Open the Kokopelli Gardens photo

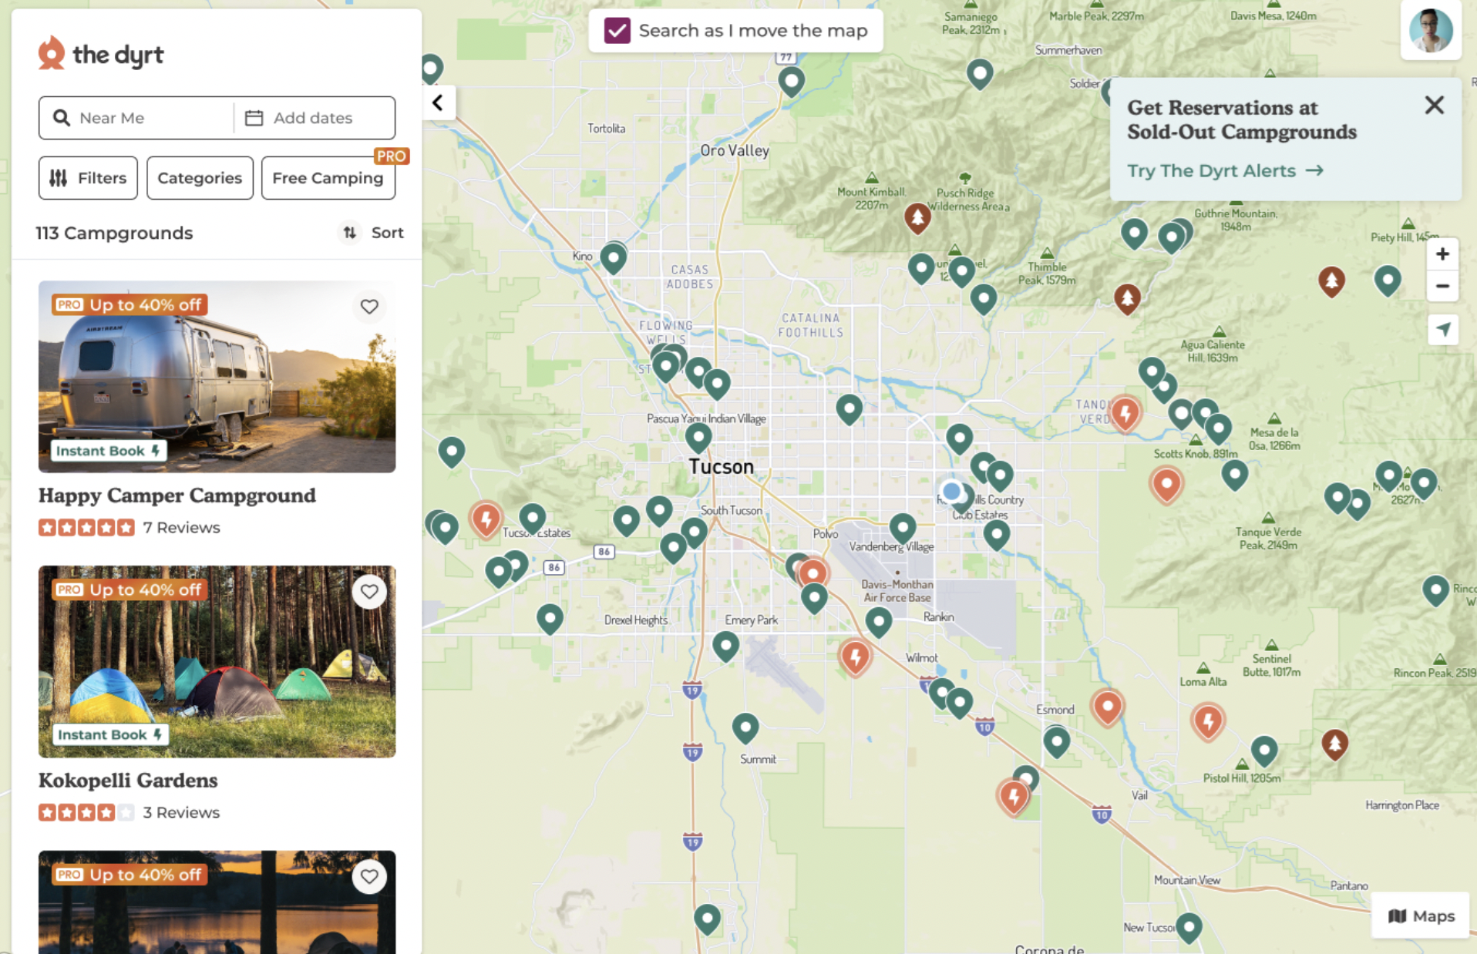click(x=217, y=662)
